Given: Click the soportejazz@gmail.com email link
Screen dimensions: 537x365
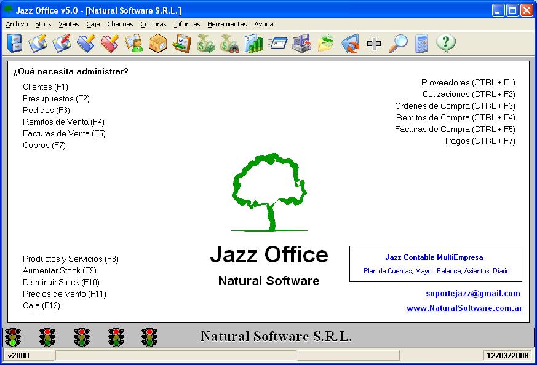Looking at the screenshot, I should 473,294.
